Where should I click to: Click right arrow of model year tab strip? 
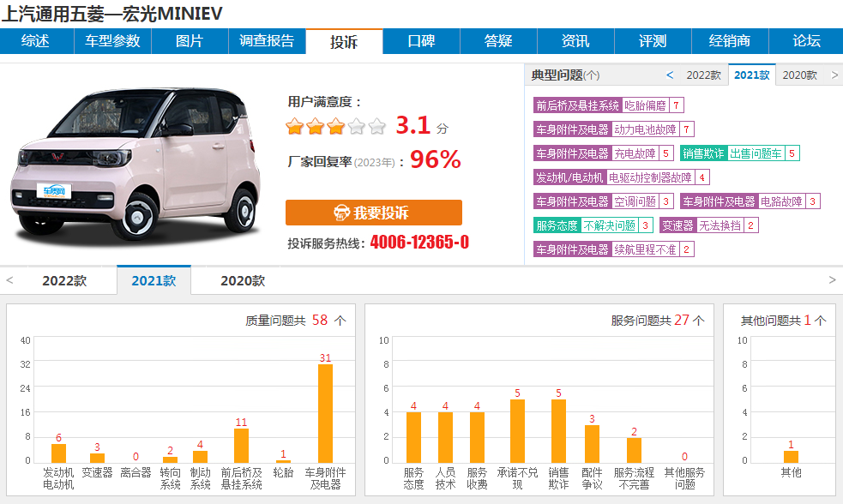click(832, 280)
